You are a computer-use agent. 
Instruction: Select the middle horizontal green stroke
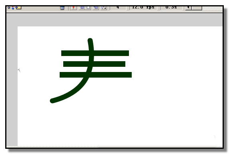tap(94, 64)
